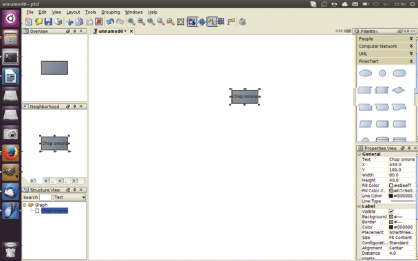Open a file with the folder toolbar icon

tap(38, 21)
